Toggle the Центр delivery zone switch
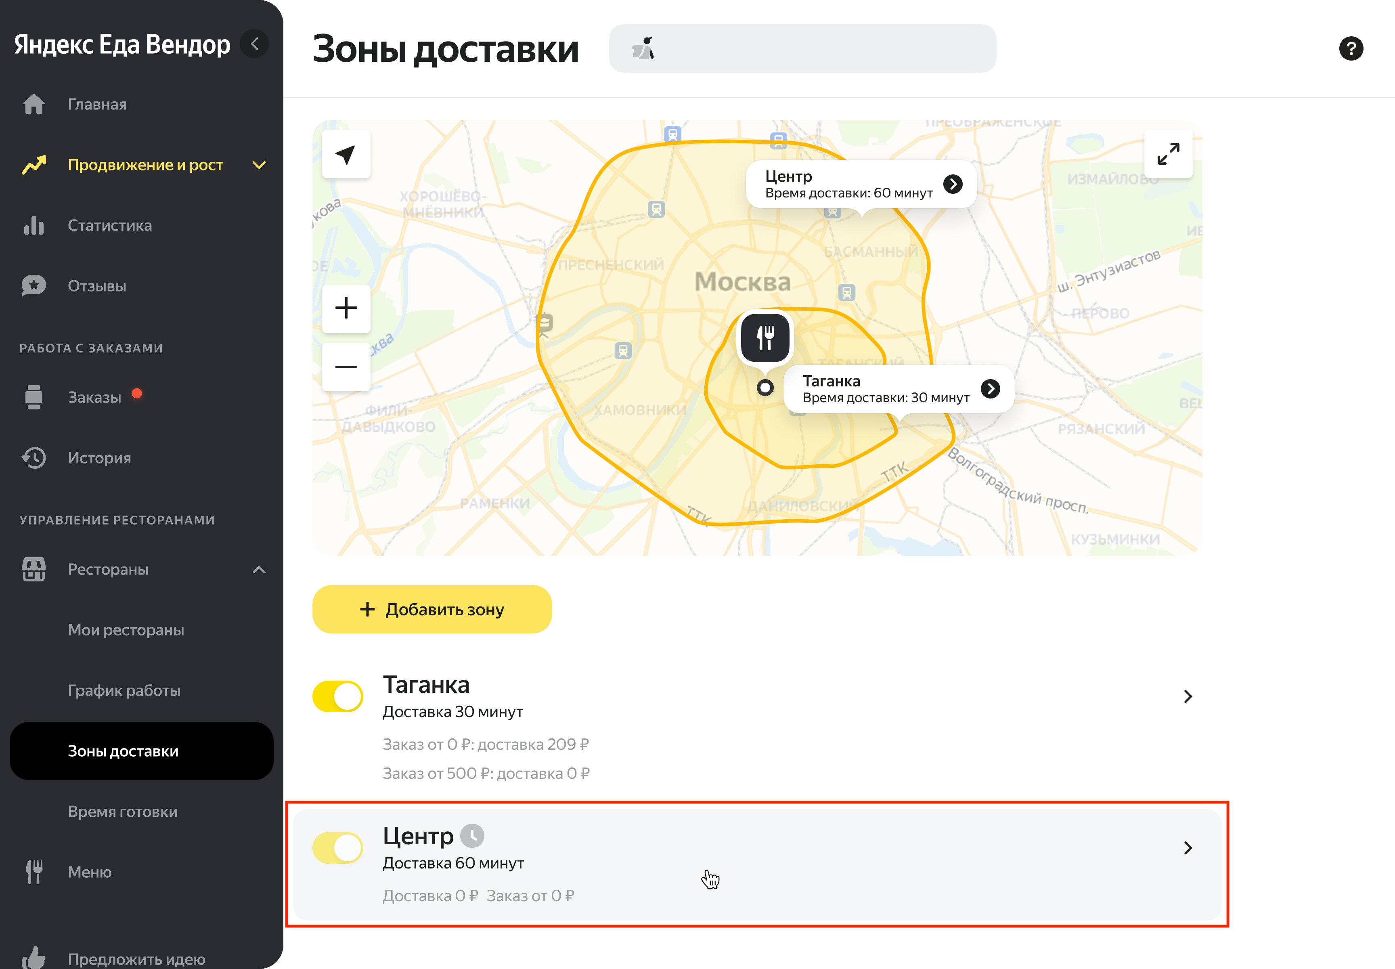Image resolution: width=1395 pixels, height=969 pixels. 337,847
